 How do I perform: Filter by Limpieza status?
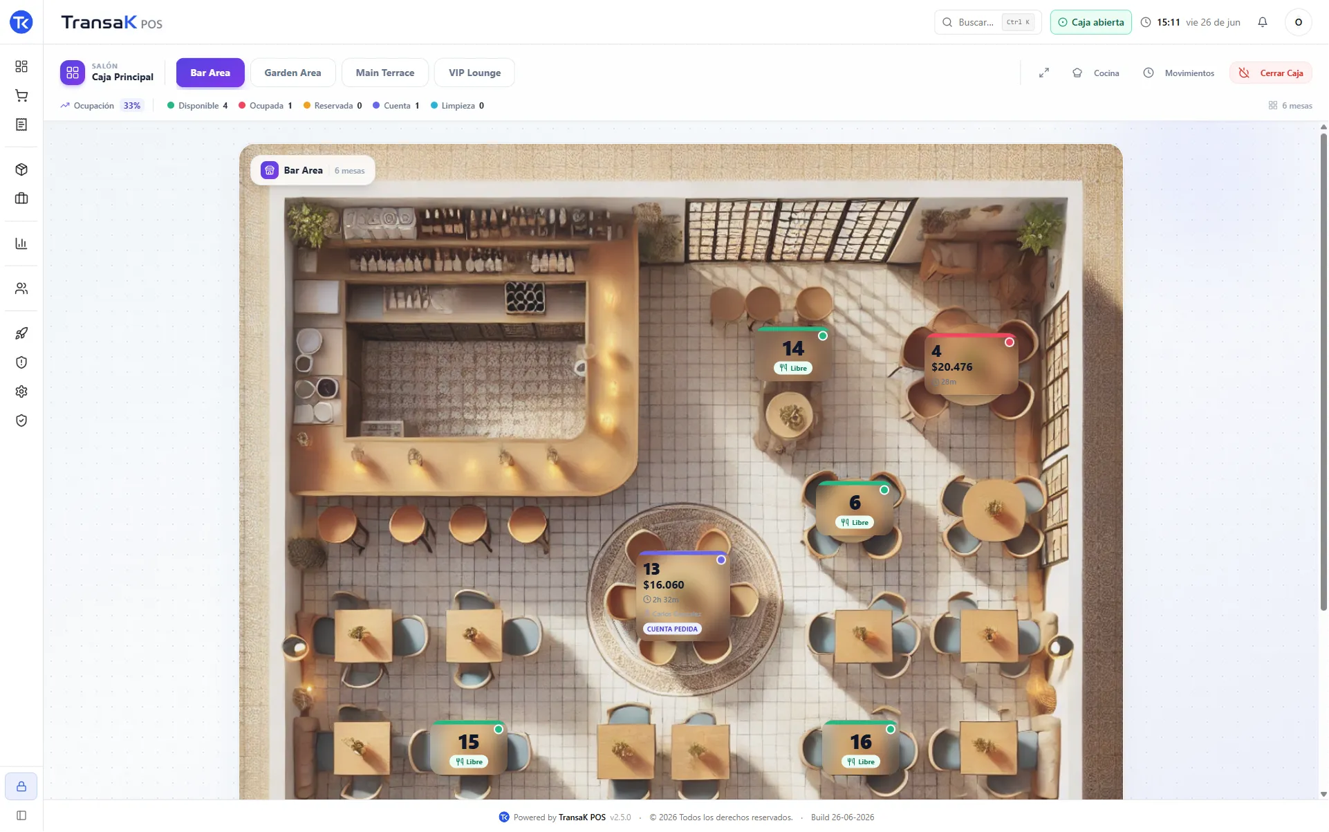[x=457, y=106]
